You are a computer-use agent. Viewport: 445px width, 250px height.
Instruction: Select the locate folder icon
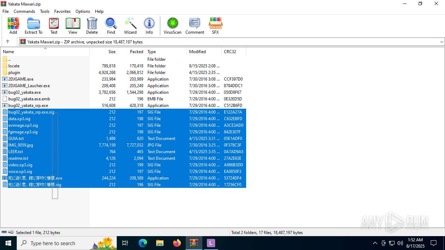(5, 66)
